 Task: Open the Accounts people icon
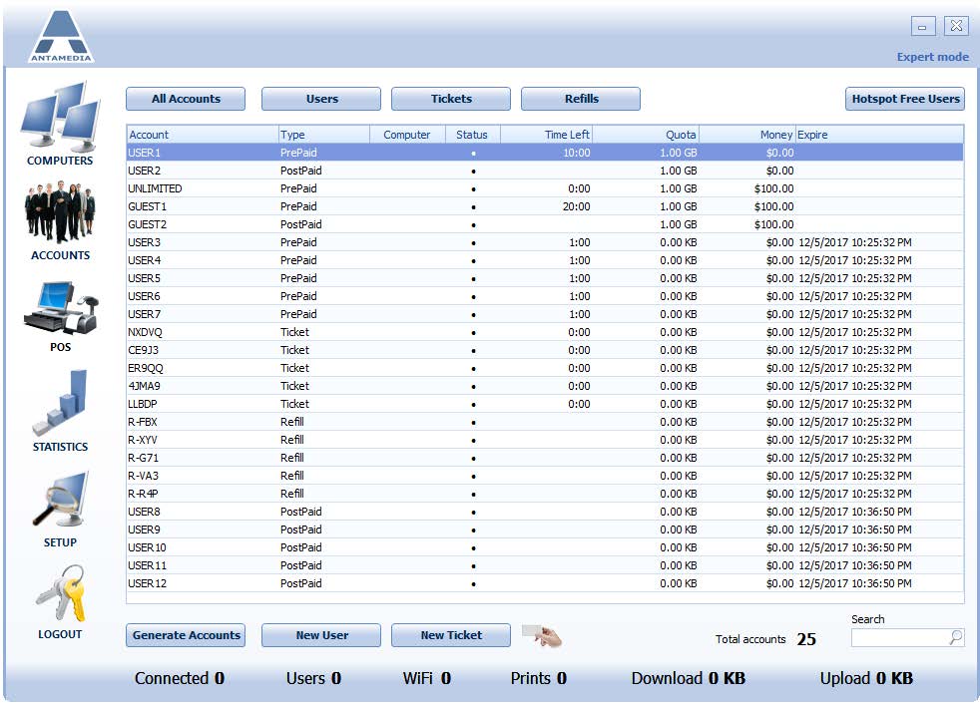click(x=60, y=212)
